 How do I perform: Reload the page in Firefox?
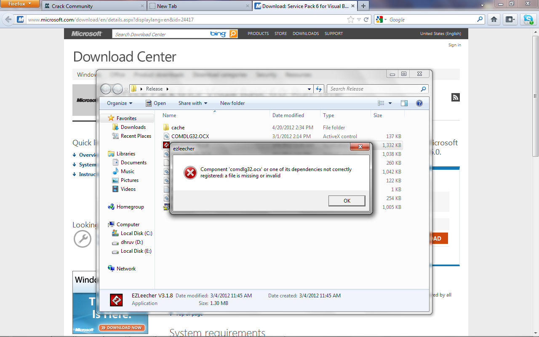tap(366, 19)
